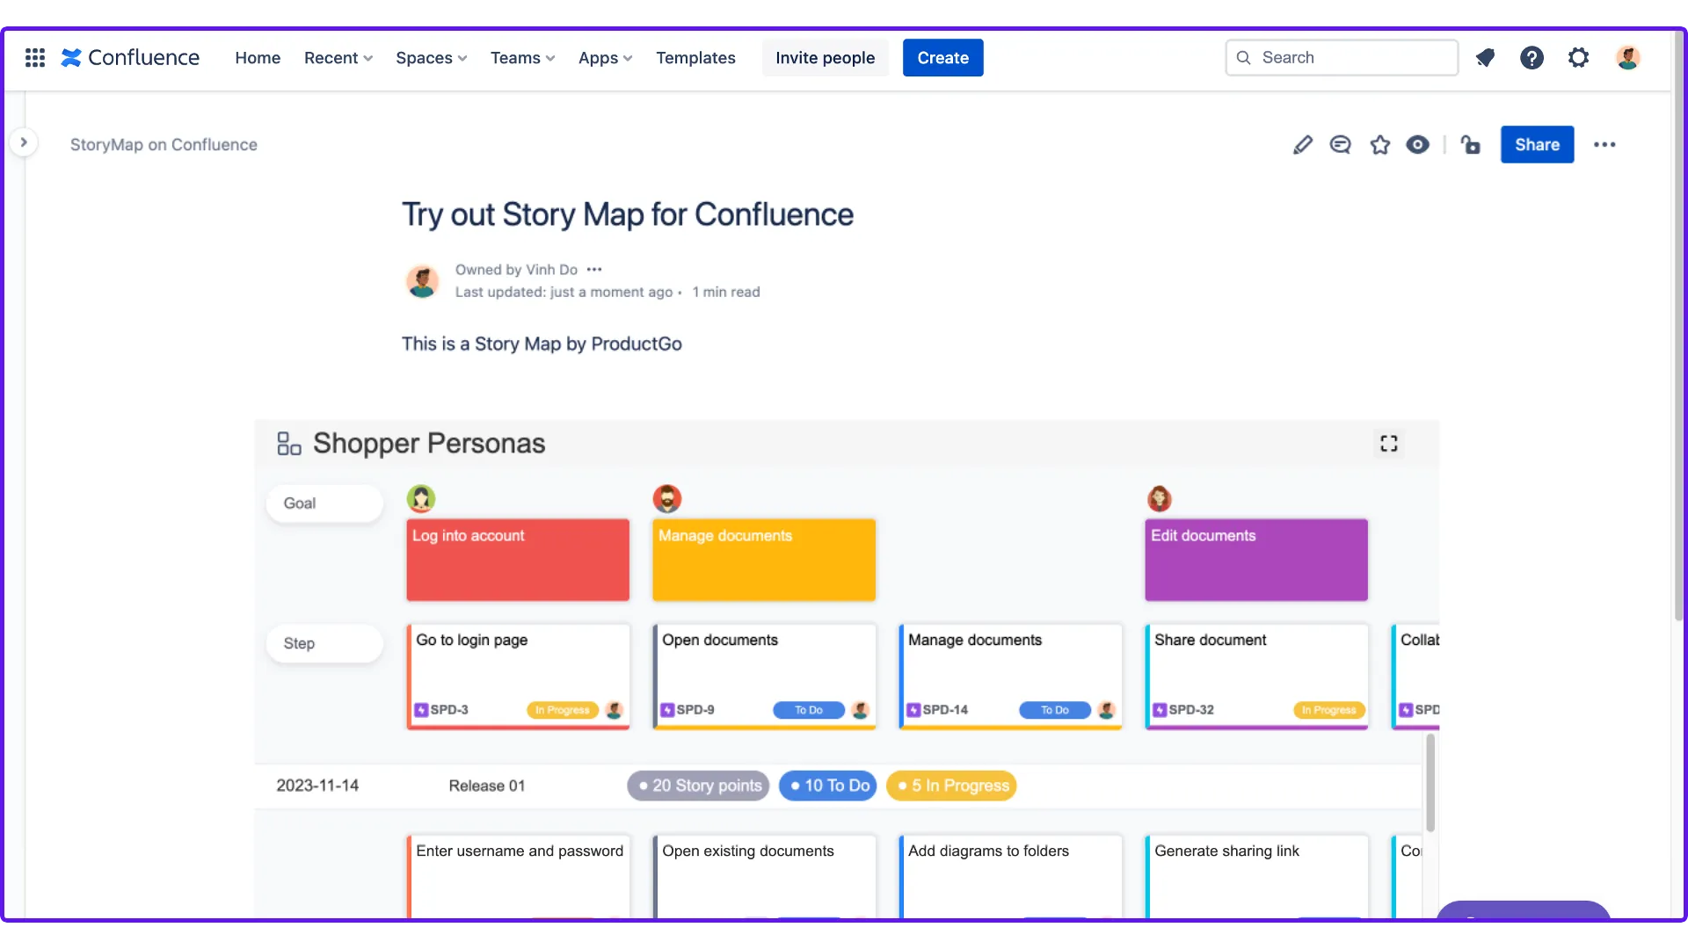Click the 2023-11-14 release date
This screenshot has width=1688, height=949.
pos(317,786)
